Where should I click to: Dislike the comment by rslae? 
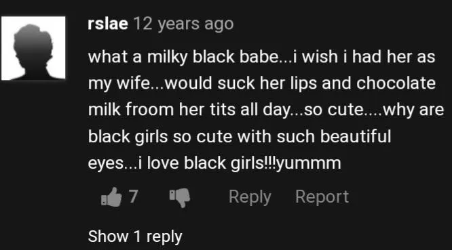180,198
